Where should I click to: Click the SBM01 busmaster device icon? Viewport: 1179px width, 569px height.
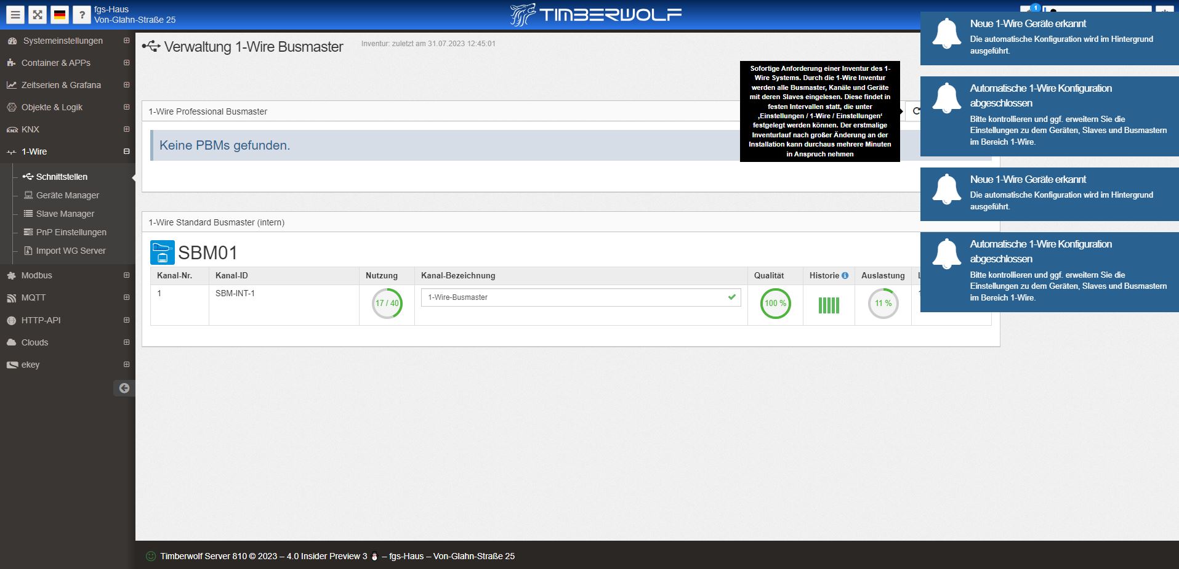pyautogui.click(x=163, y=252)
